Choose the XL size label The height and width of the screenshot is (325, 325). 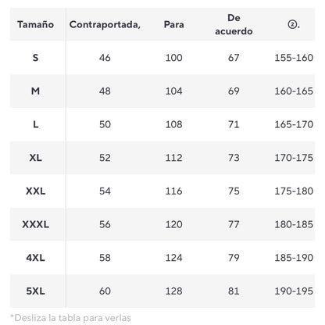pyautogui.click(x=36, y=158)
